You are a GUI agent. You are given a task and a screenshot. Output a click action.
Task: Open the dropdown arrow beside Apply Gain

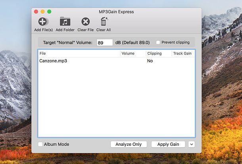tap(192, 145)
